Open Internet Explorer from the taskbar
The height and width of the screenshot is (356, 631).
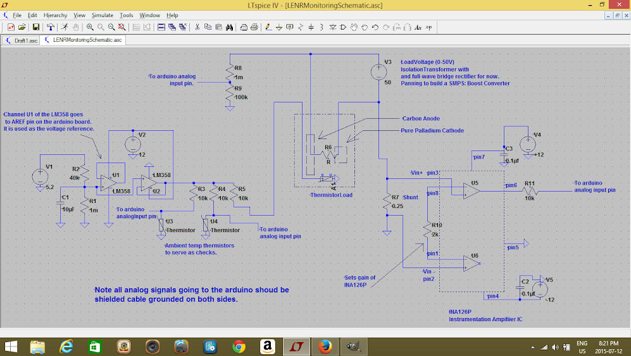click(x=66, y=347)
